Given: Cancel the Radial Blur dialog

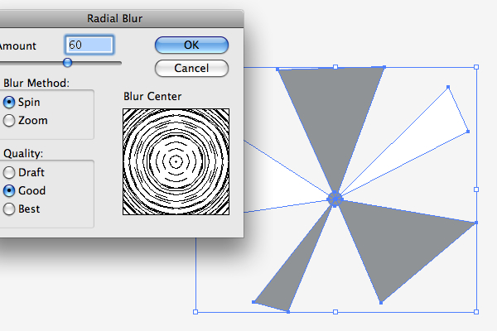Looking at the screenshot, I should pos(191,68).
